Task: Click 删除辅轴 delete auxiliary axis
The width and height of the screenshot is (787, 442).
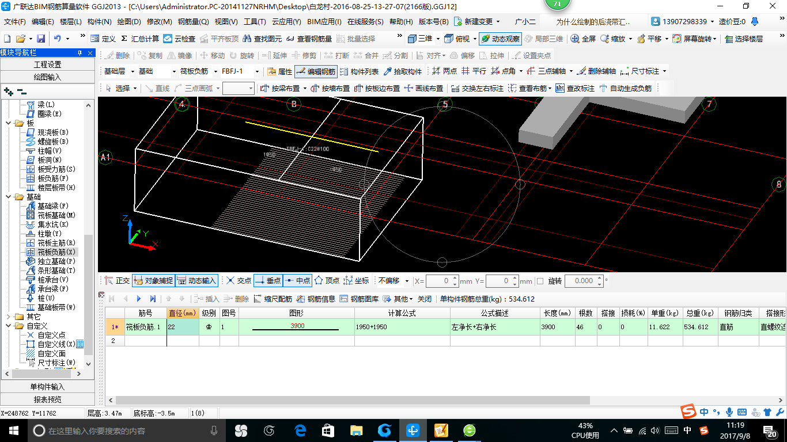Action: click(596, 71)
